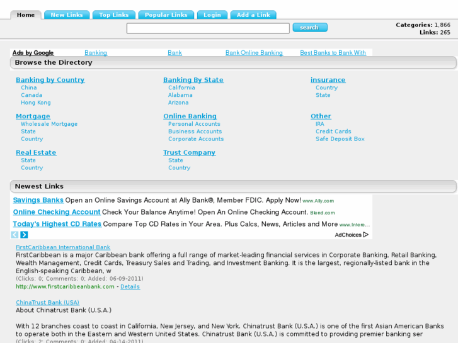Screen dimensions: 458x343
Task: Open the Ads by Google link
Action: 33,53
